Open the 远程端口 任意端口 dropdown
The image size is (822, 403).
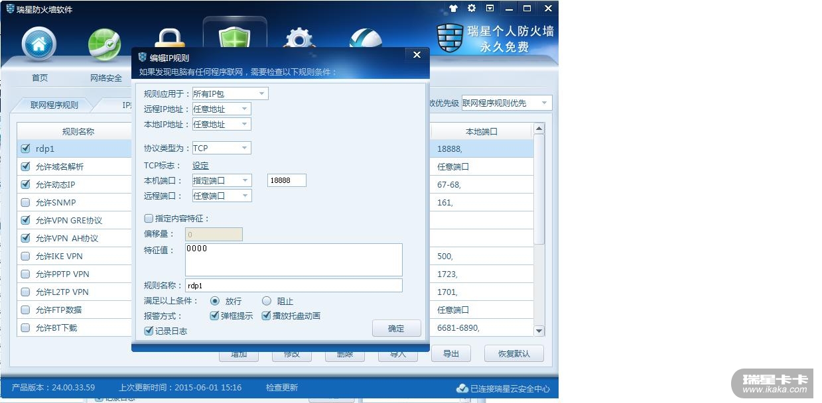(x=222, y=196)
